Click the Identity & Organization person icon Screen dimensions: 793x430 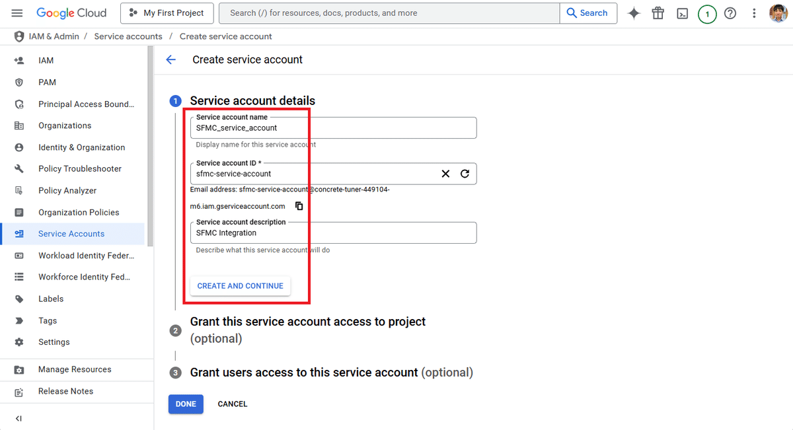point(19,147)
